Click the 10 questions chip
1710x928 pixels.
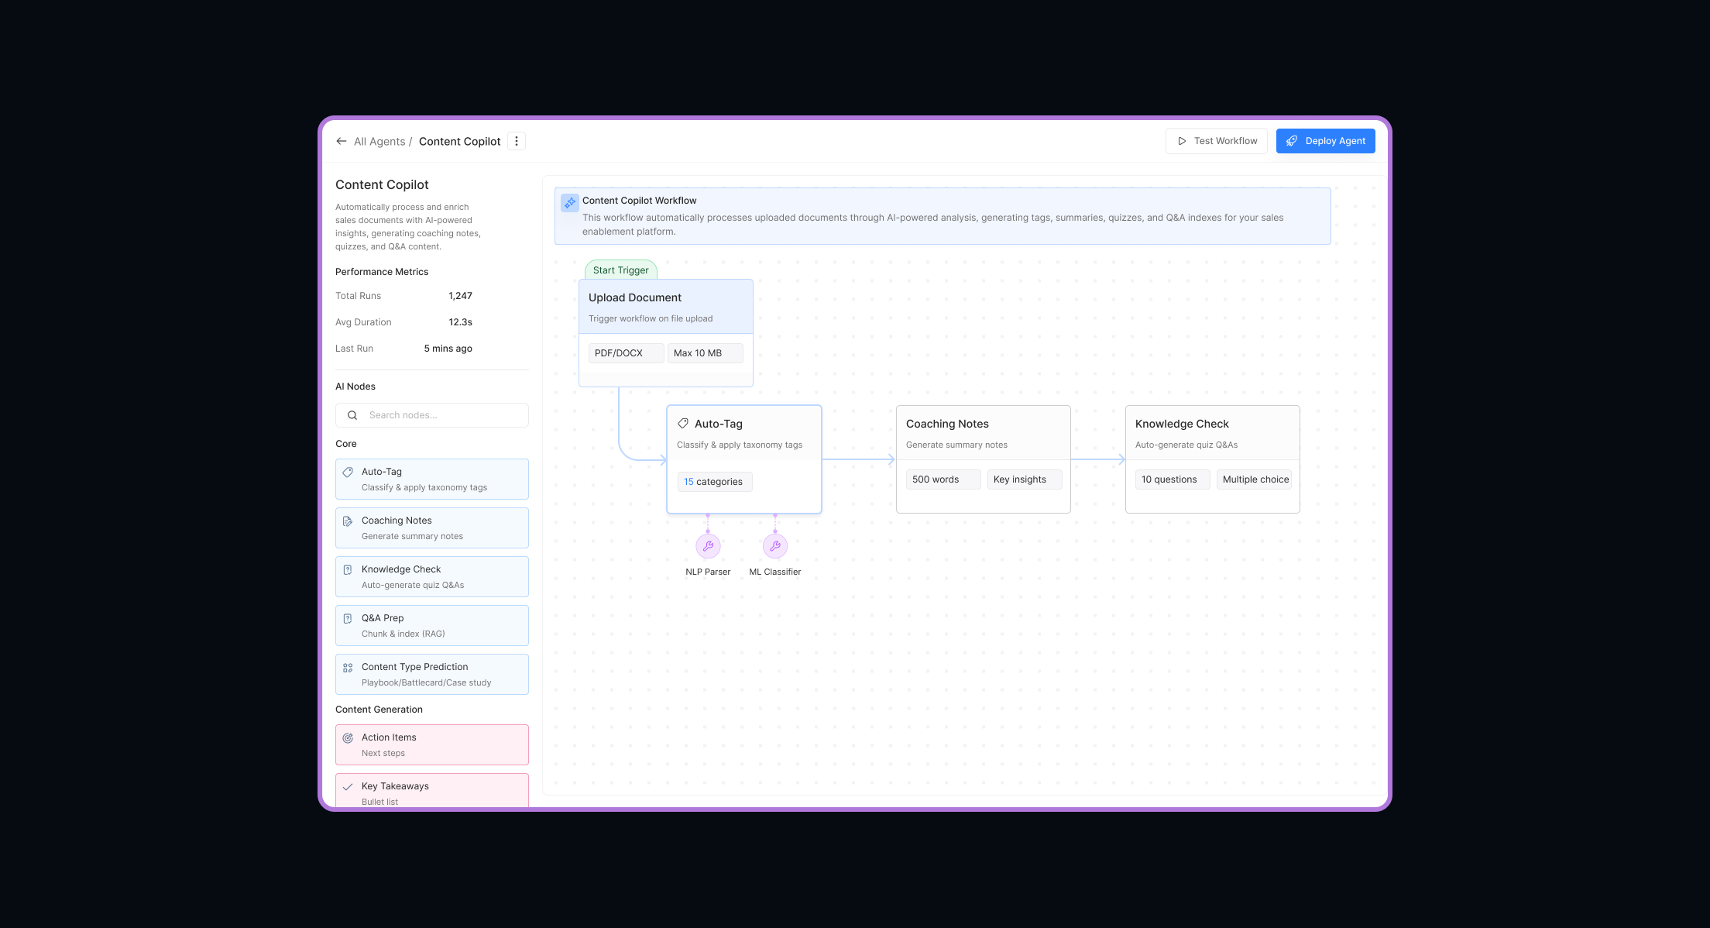[1173, 479]
